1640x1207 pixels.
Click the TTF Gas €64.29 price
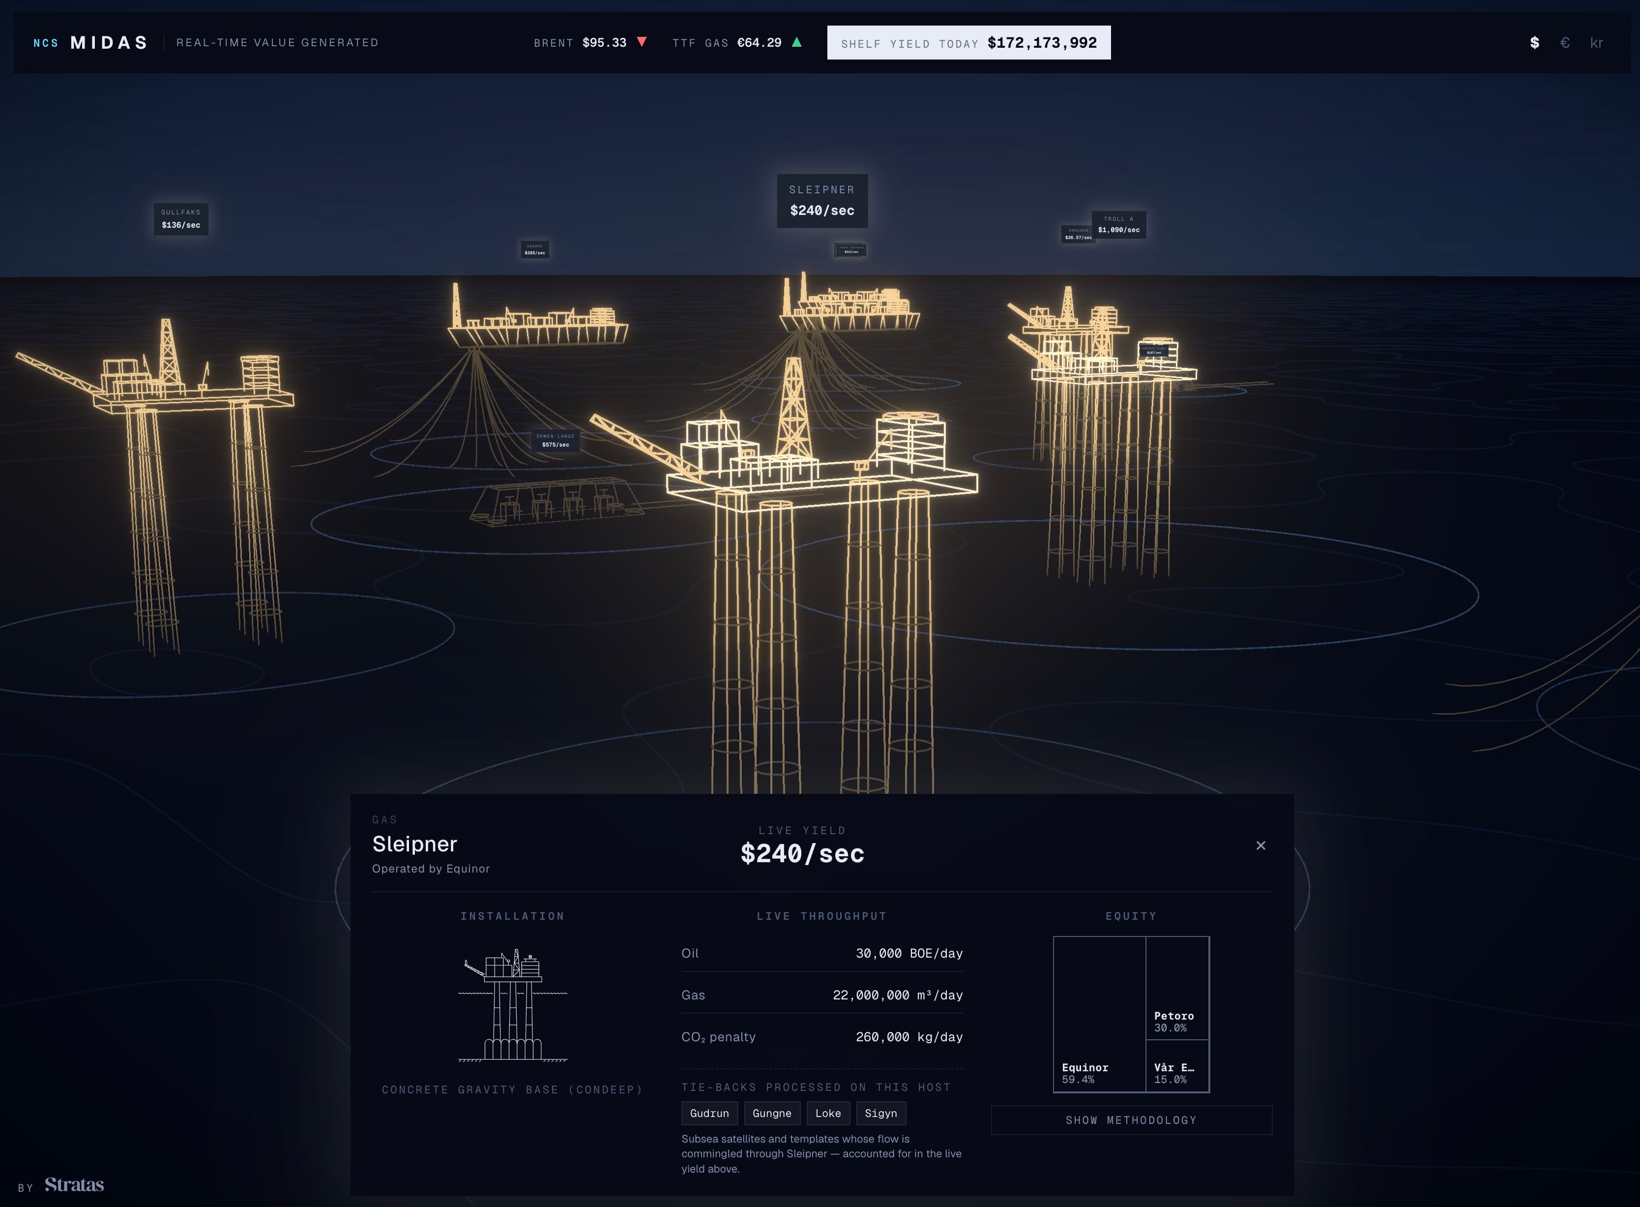click(x=727, y=42)
